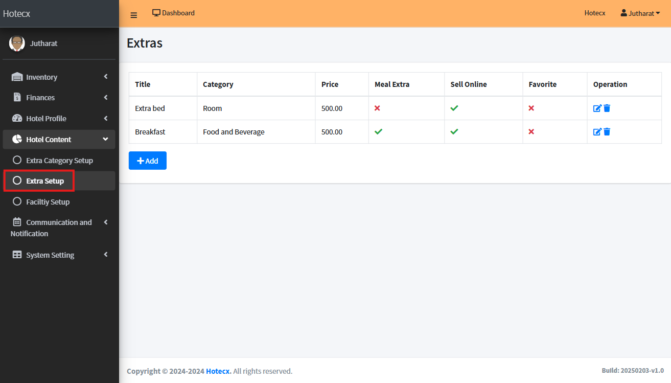Viewport: 671px width, 383px height.
Task: Click the System Setting table icon
Action: 17,255
